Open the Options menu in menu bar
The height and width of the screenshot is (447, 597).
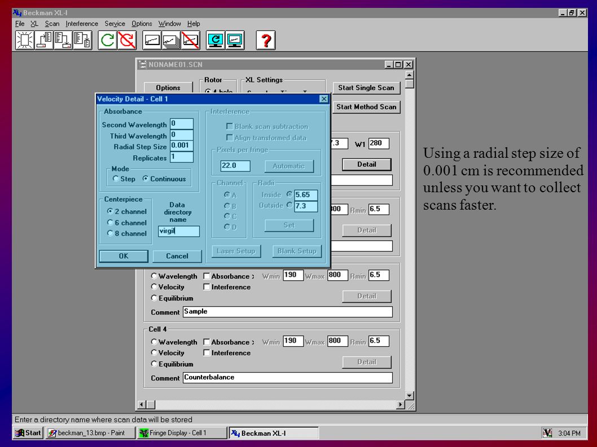142,24
